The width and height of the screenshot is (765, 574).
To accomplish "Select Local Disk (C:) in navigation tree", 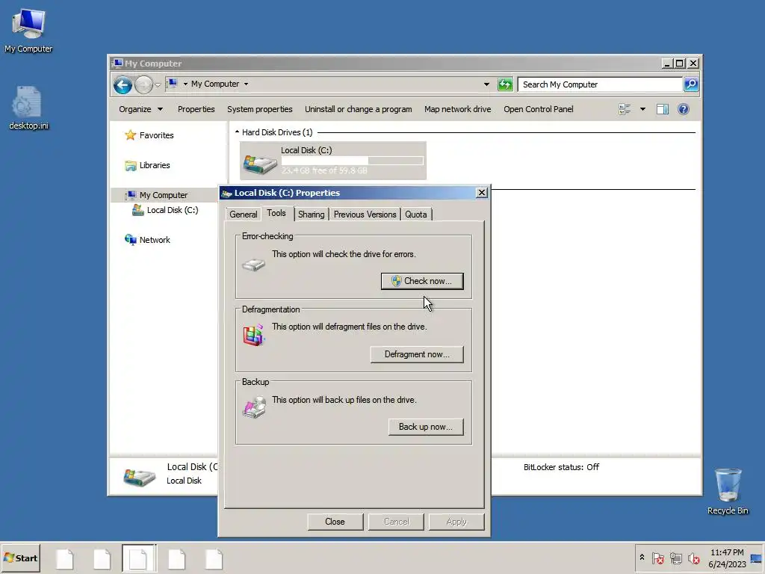I will tap(165, 210).
